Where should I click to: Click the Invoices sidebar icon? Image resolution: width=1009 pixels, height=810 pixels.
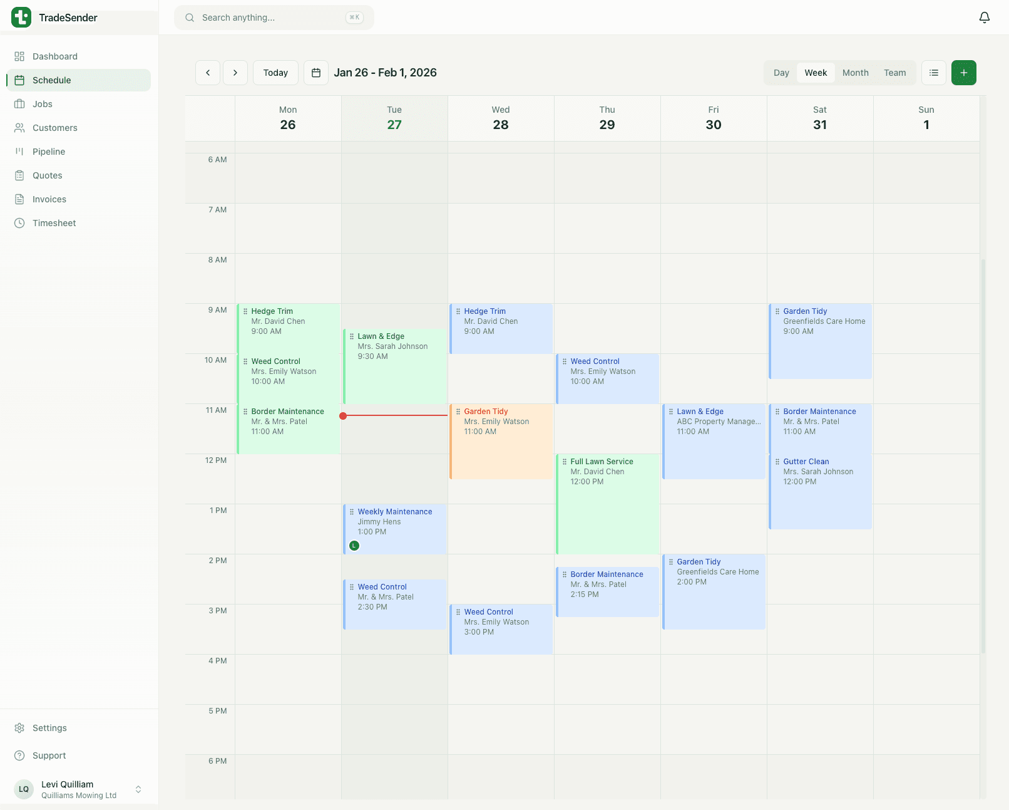coord(19,199)
